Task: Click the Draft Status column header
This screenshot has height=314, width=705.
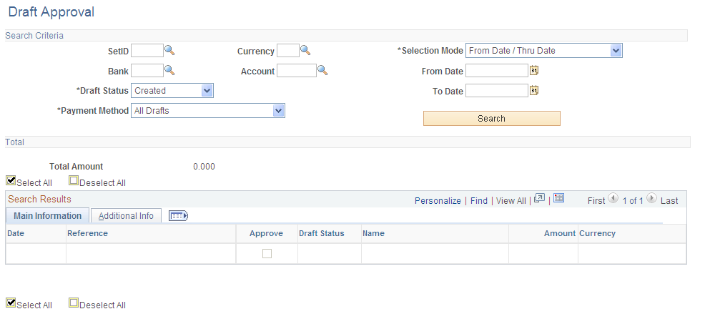Action: 322,233
